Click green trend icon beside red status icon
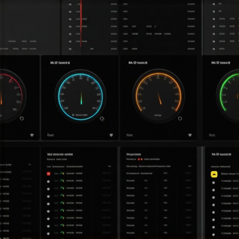Screen dimensions: 239x239 62,173
